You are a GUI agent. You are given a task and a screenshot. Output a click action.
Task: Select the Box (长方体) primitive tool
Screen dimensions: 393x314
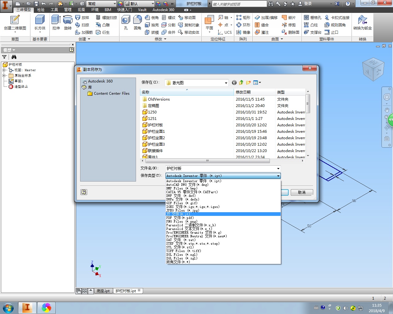point(40,23)
